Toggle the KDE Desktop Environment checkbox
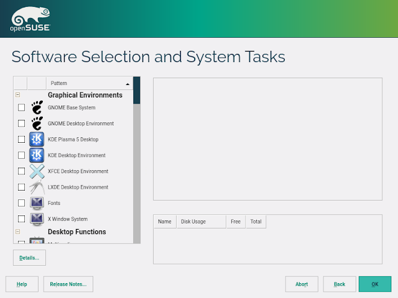This screenshot has width=398, height=298. click(x=22, y=155)
